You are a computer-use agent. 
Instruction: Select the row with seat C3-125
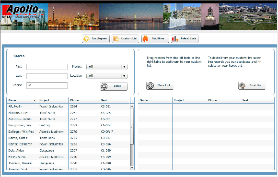coord(68,113)
